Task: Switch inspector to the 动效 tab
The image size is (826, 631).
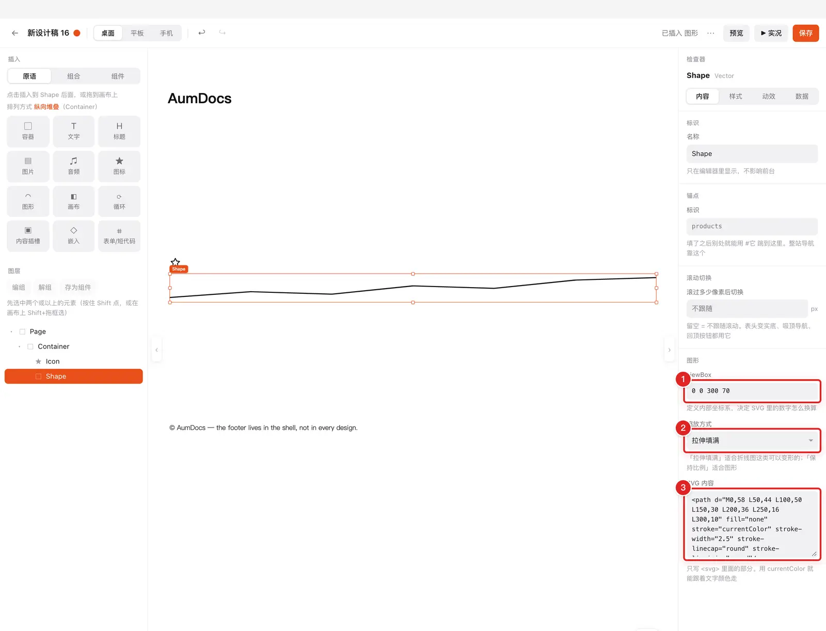Action: click(x=769, y=97)
